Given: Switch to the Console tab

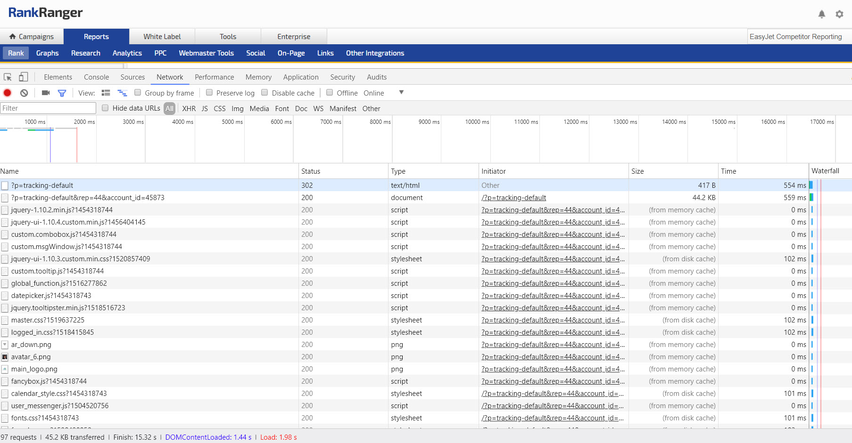Looking at the screenshot, I should [96, 77].
